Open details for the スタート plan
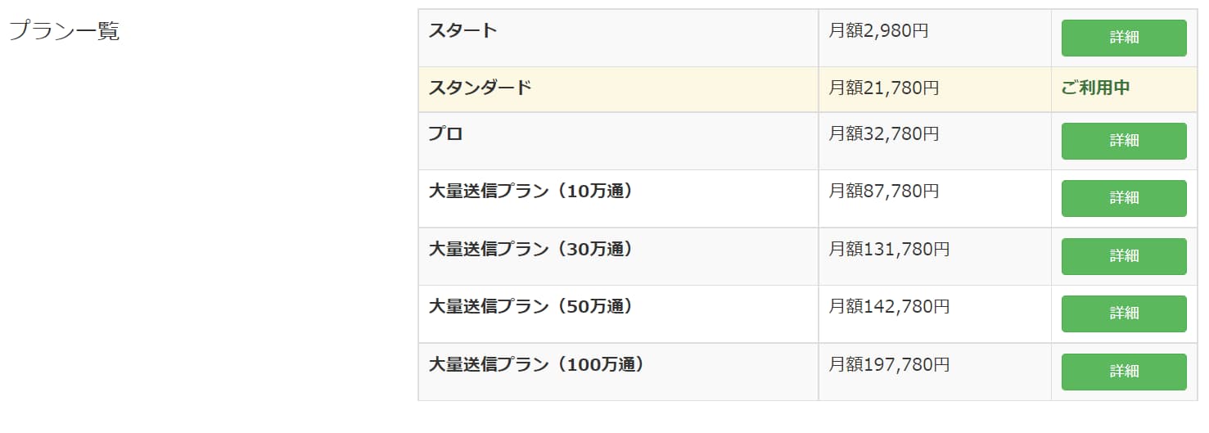This screenshot has width=1209, height=433. [1124, 38]
